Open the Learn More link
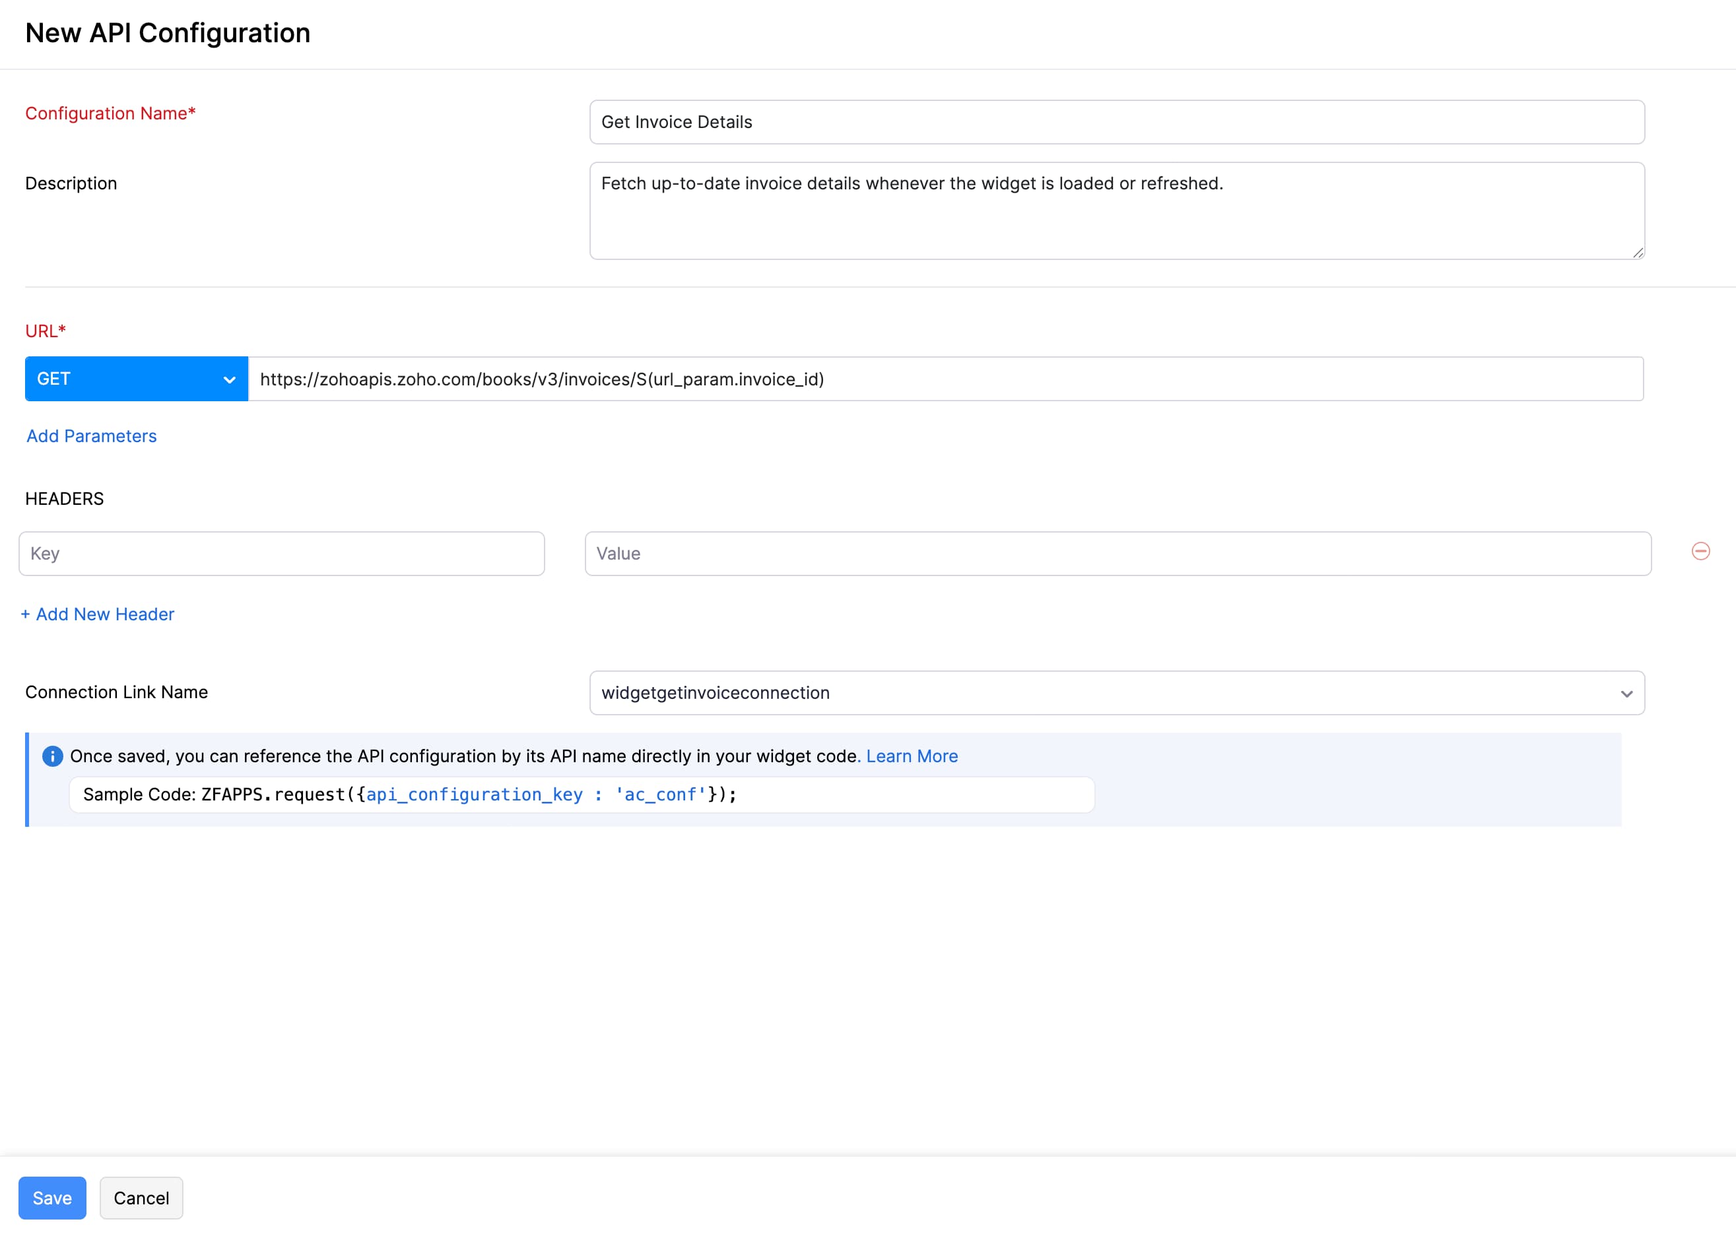 point(911,756)
